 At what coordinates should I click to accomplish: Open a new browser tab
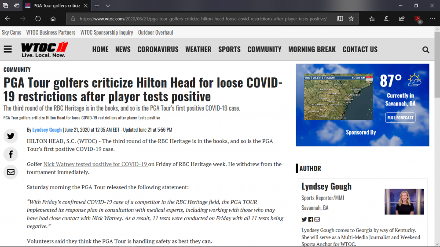[97, 6]
